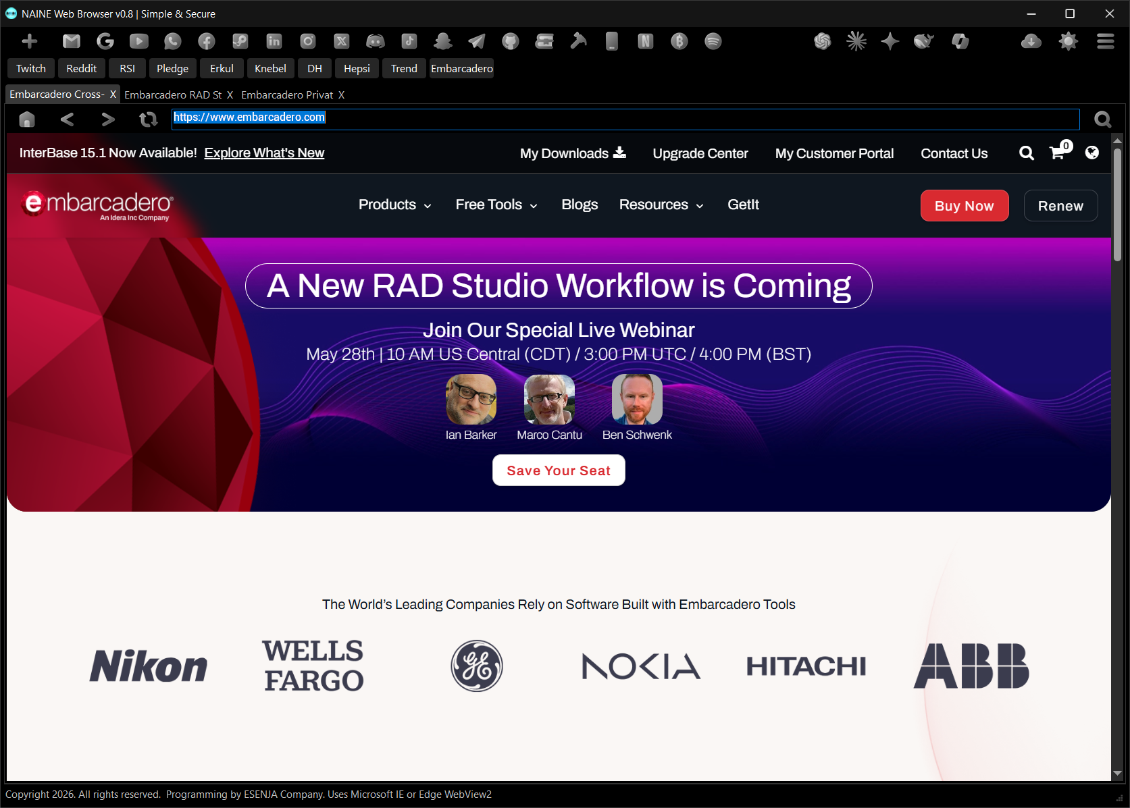Click the URL address bar field
The width and height of the screenshot is (1130, 808).
tap(625, 119)
